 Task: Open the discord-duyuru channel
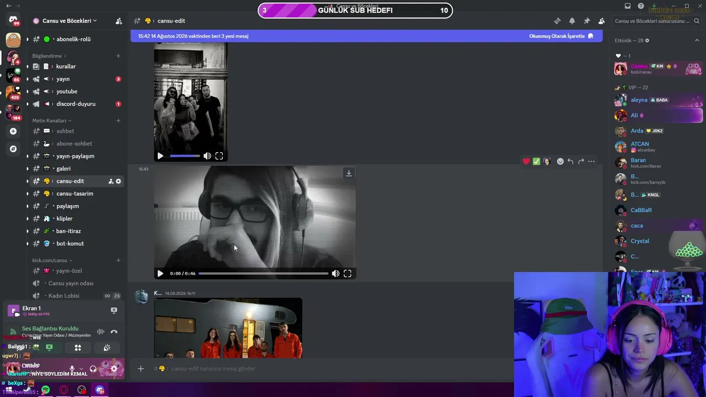tap(76, 104)
